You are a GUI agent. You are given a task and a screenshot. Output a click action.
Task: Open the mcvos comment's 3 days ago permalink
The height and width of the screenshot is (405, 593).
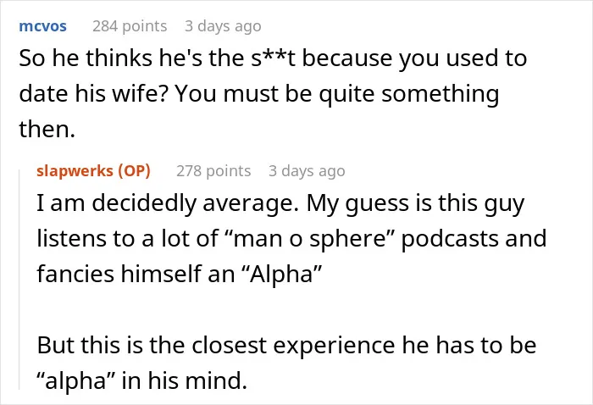223,26
